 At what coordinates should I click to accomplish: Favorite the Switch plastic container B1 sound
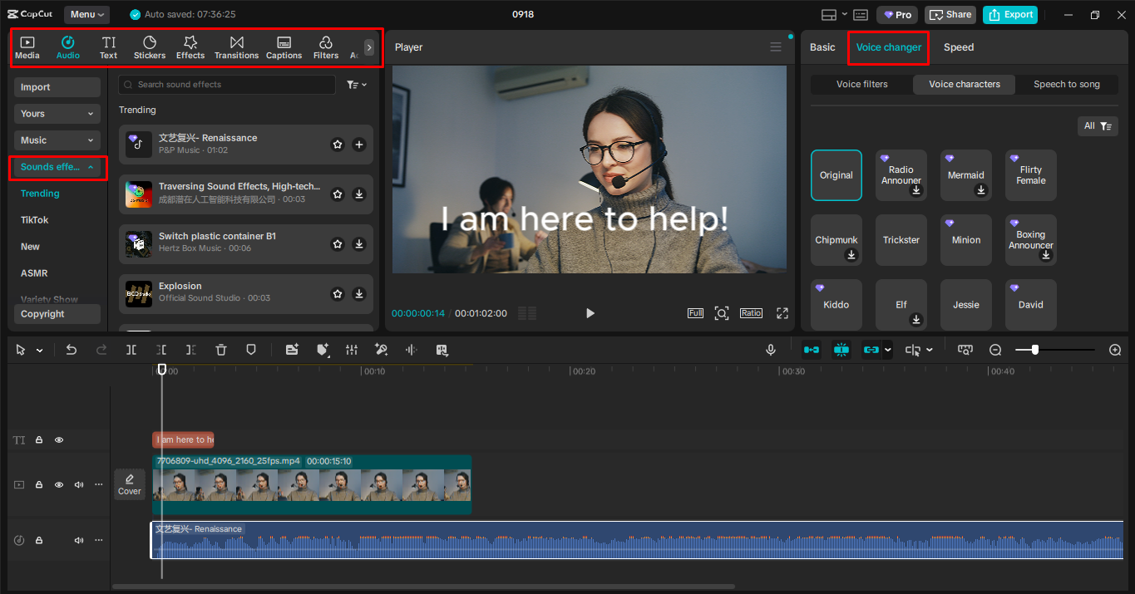(338, 244)
